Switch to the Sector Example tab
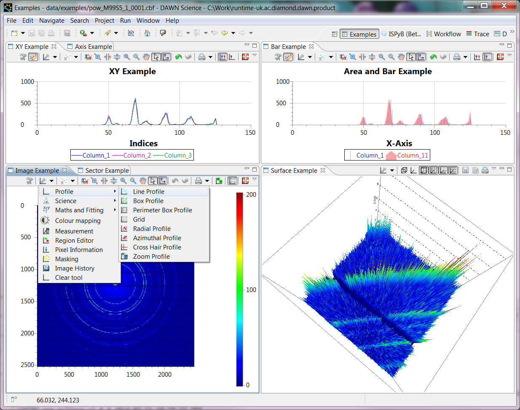The image size is (520, 410). pos(107,171)
